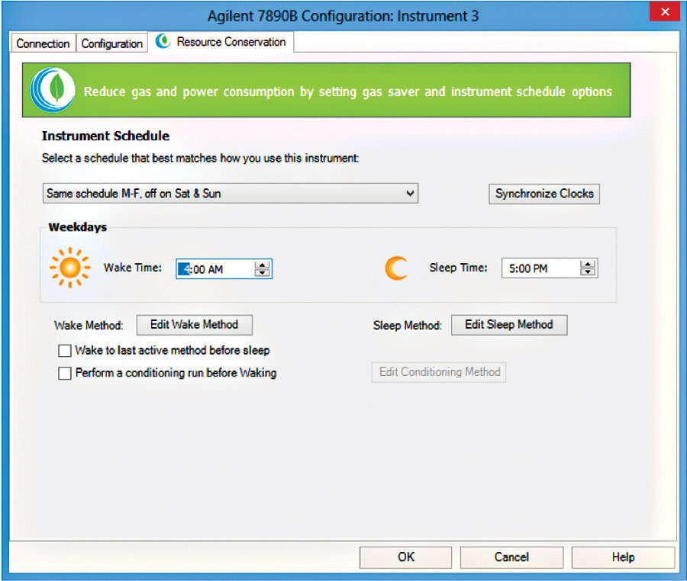Viewport: 687px width, 581px height.
Task: Increase Wake Time with up arrow
Action: [262, 265]
